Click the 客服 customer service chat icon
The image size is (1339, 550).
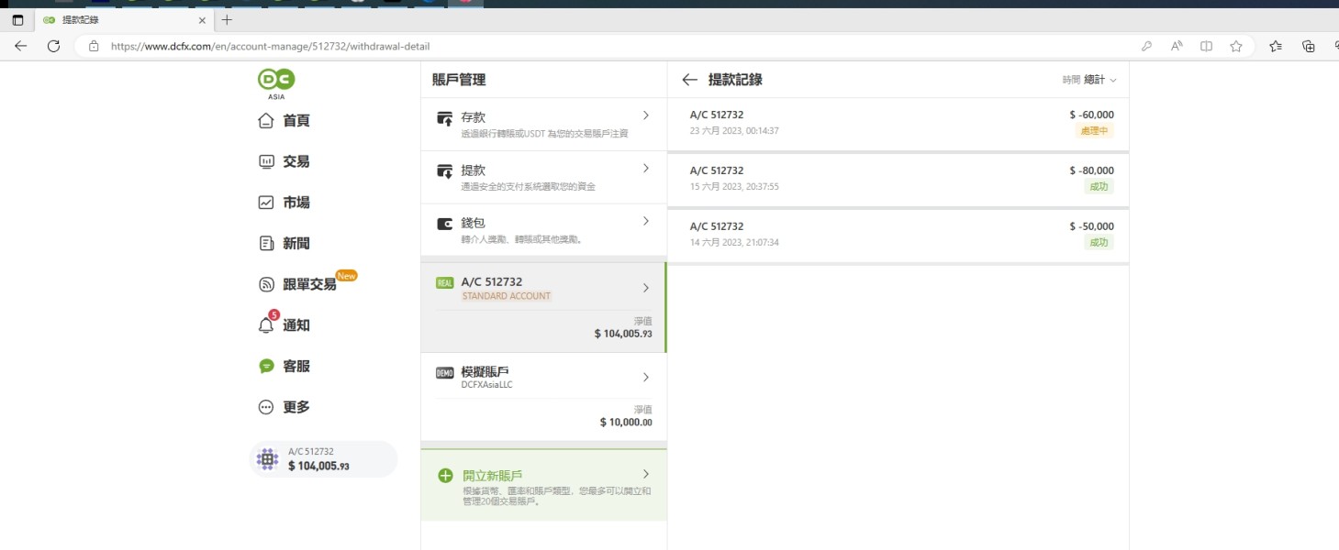266,366
